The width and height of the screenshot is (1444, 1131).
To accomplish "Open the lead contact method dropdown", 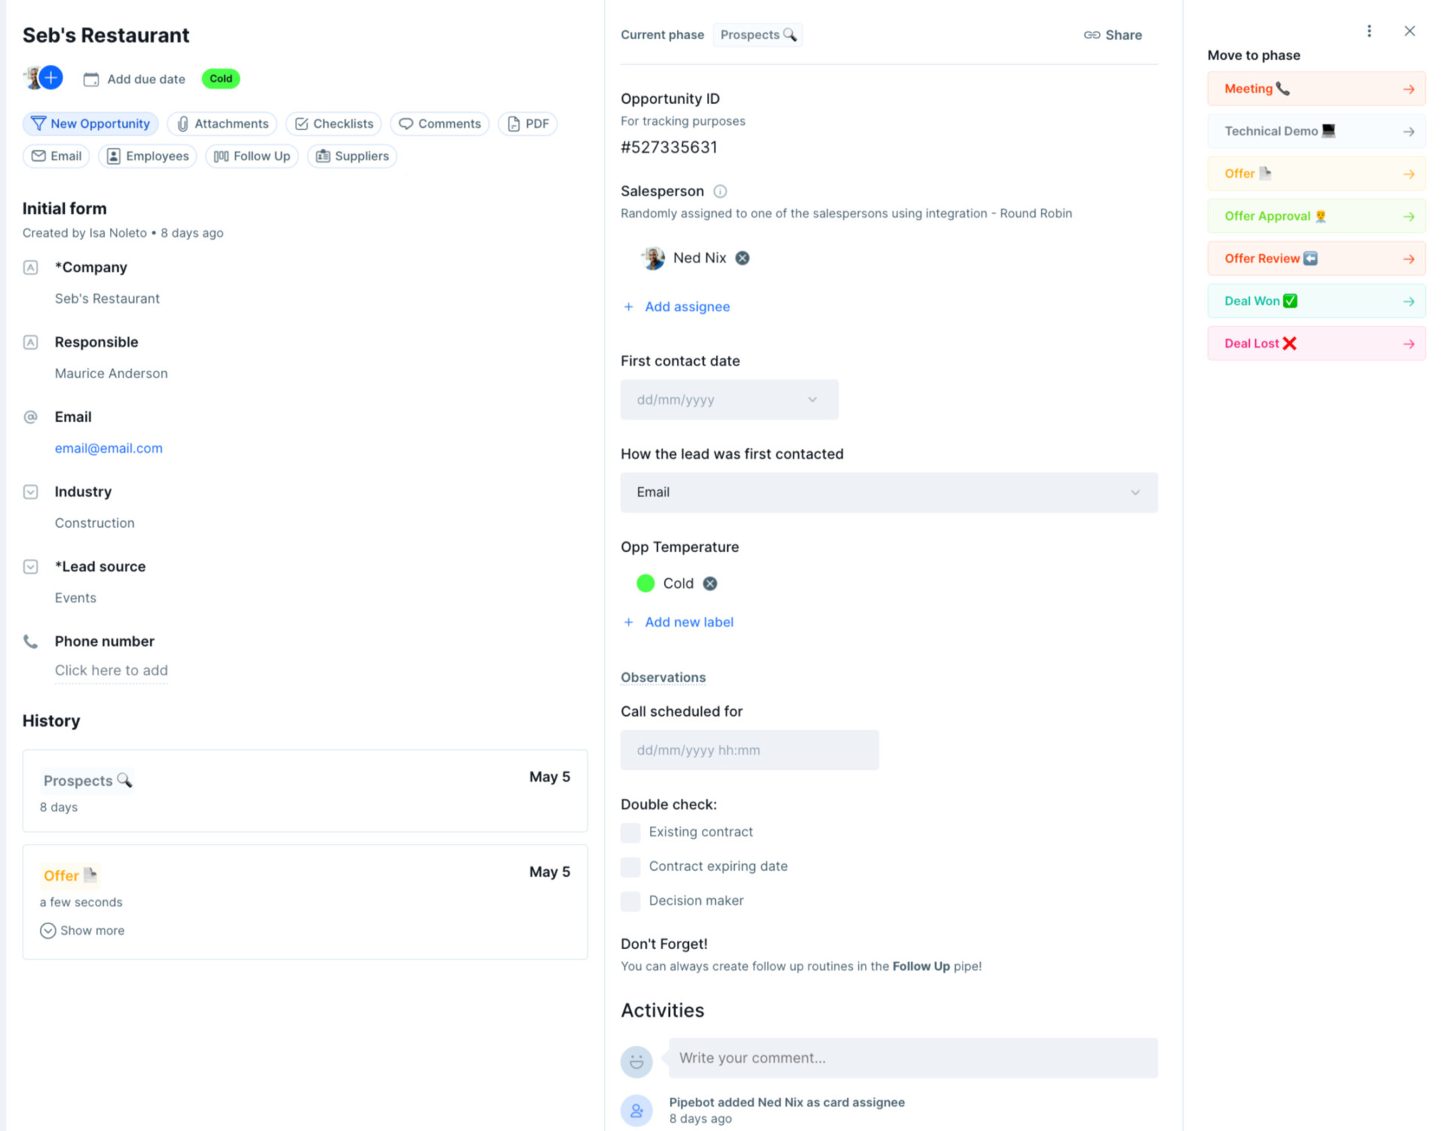I will (888, 493).
